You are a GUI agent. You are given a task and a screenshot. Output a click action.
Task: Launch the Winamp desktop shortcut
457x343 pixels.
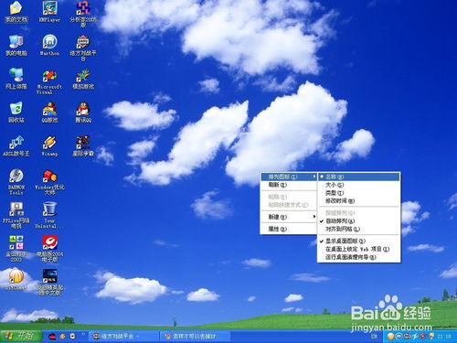coord(49,145)
